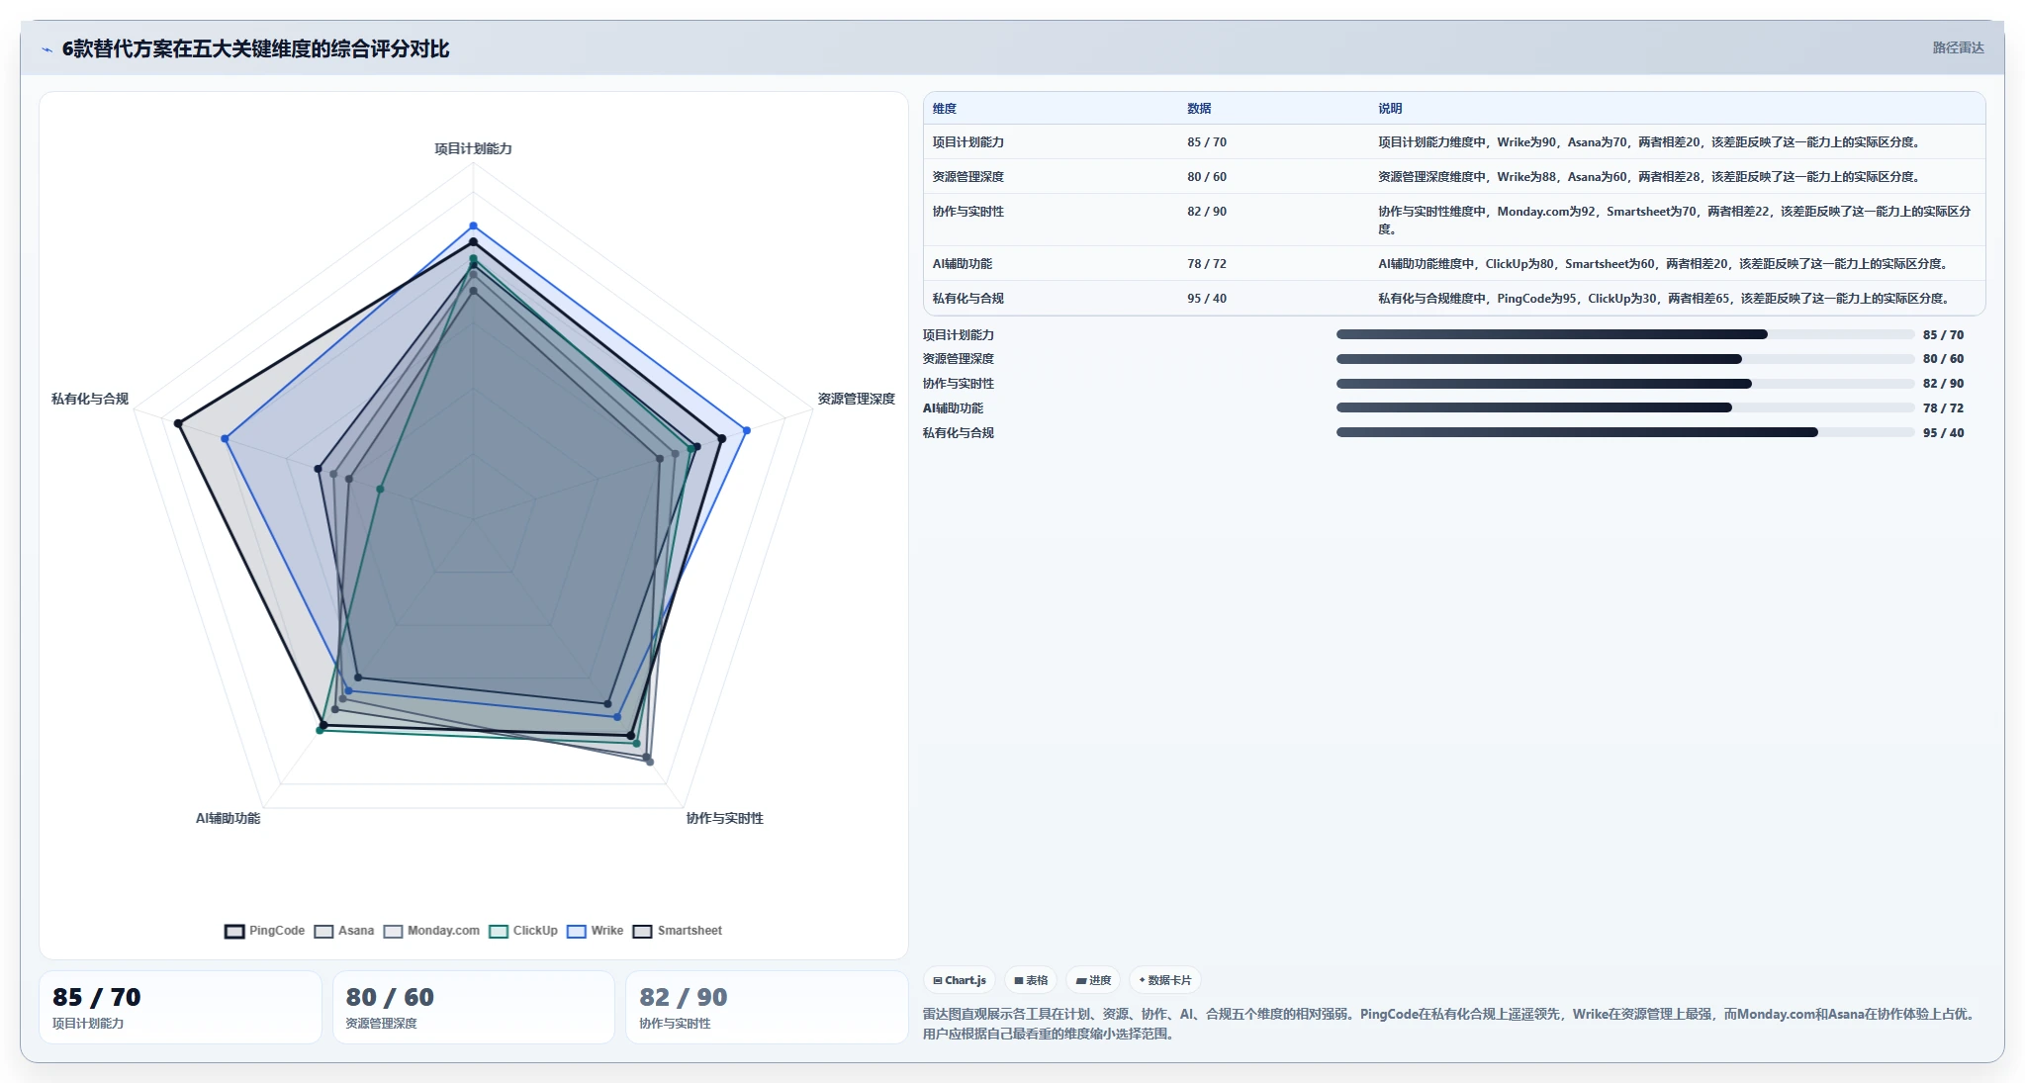Open the 80 / 60 资源管理深度 data card
2025x1083 pixels.
tap(473, 1007)
